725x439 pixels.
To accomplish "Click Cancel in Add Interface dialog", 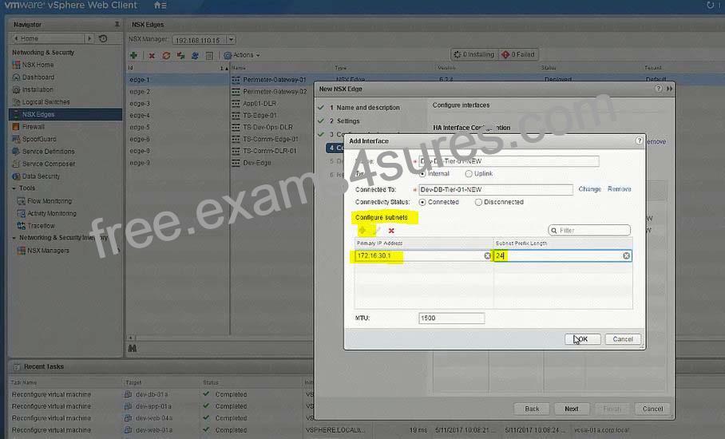I will point(623,339).
